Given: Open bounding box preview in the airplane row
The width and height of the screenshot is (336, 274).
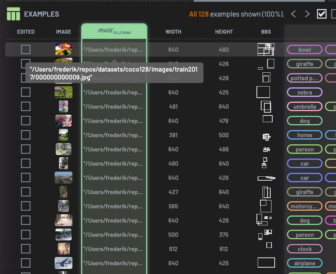Looking at the screenshot, I should 266,263.
